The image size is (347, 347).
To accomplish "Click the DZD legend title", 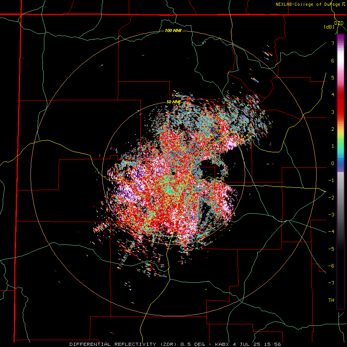I will coord(339,23).
